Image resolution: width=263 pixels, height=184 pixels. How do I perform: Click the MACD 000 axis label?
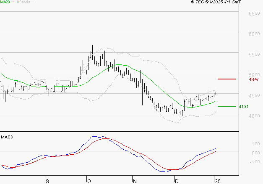tap(256, 153)
